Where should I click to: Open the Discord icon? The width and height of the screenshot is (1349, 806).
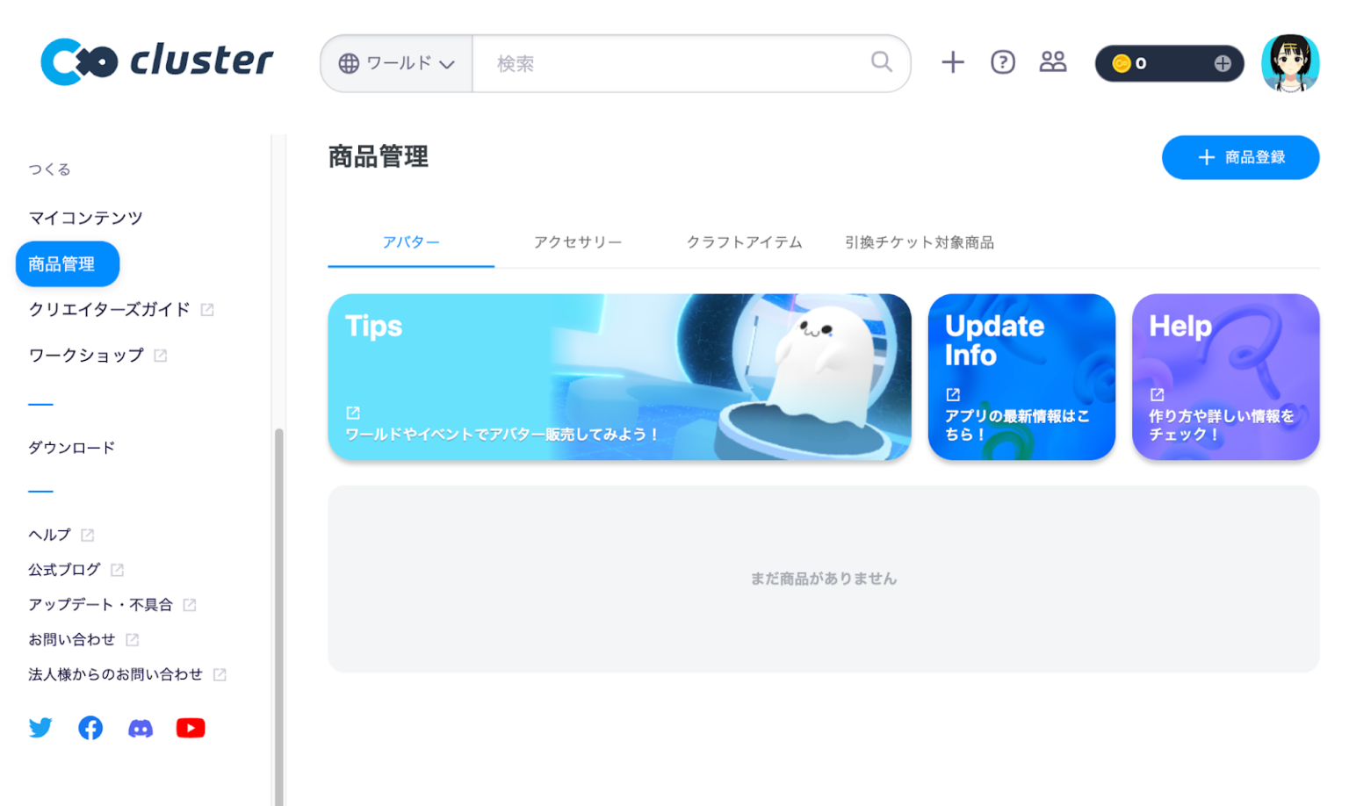[x=141, y=727]
